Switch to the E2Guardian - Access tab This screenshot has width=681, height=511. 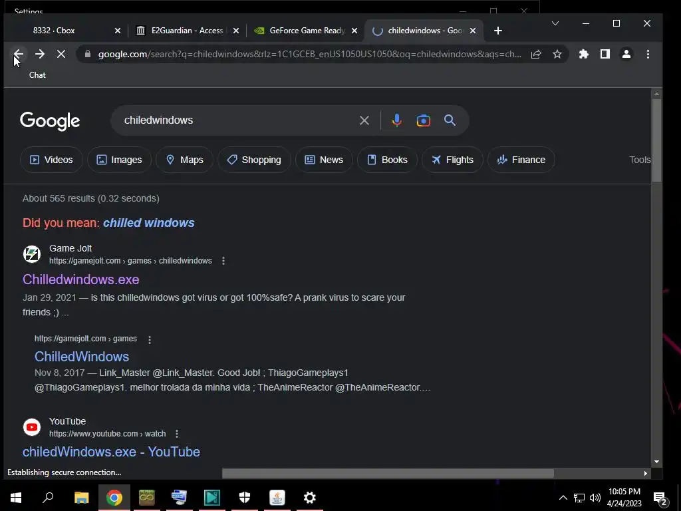[187, 31]
